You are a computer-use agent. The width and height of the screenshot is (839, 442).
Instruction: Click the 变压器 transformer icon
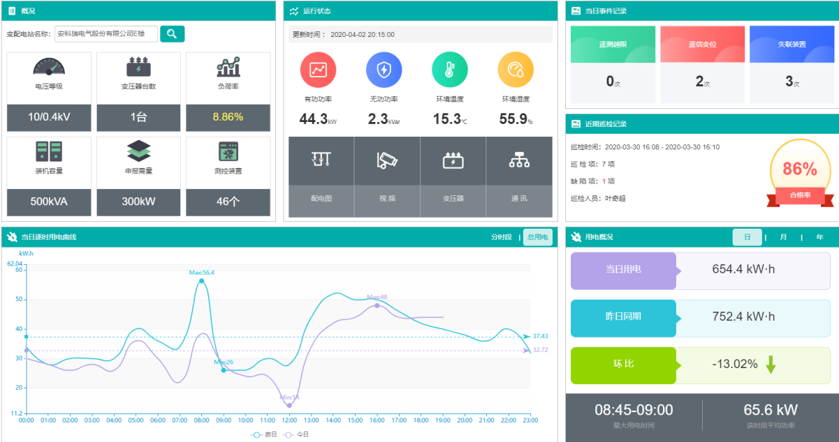pos(453,161)
